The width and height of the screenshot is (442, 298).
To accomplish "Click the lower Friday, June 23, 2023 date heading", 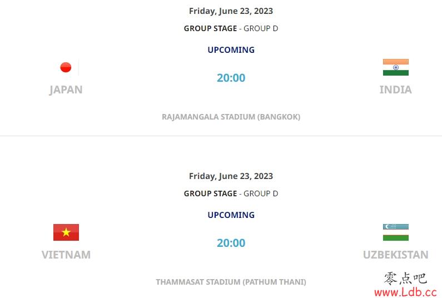I will [x=231, y=176].
